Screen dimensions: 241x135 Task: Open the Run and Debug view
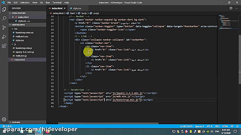click(x=4, y=37)
